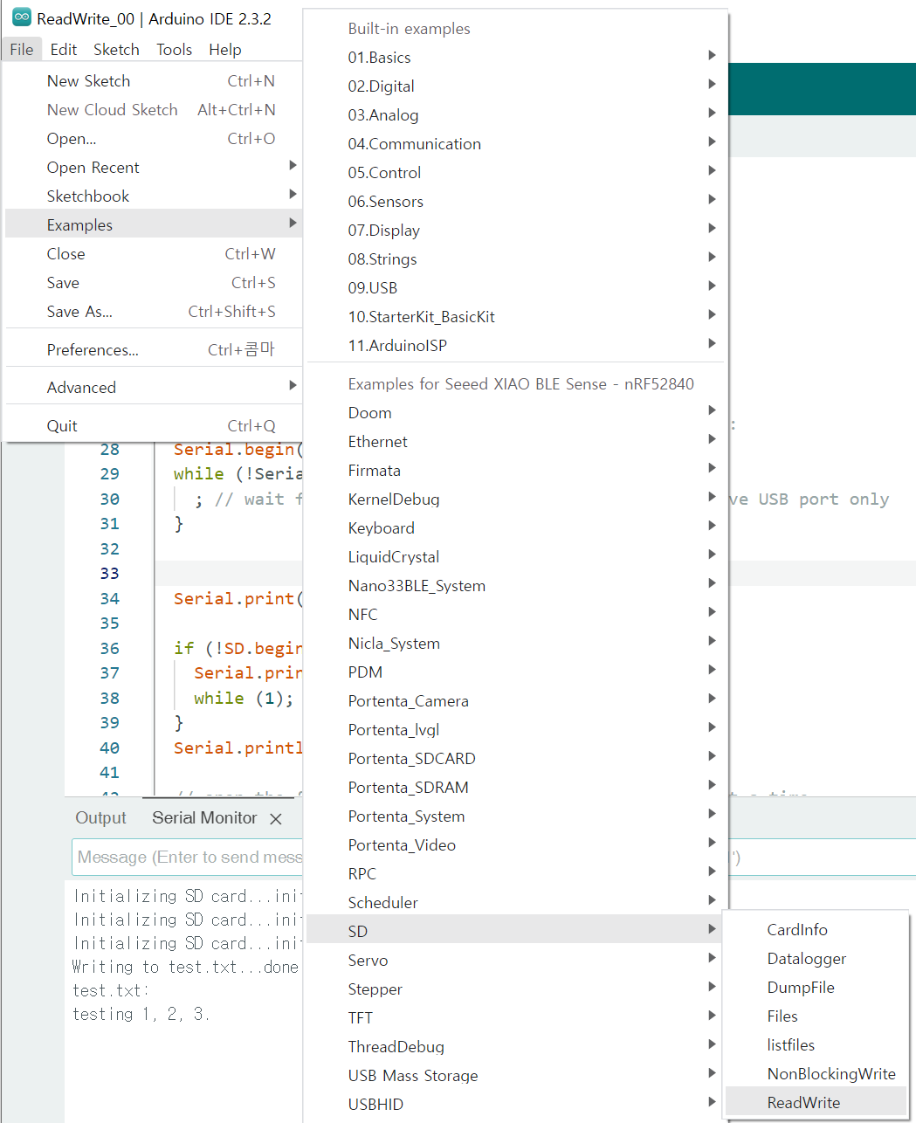Expand the USBHID examples
This screenshot has height=1123, width=916.
click(516, 1105)
